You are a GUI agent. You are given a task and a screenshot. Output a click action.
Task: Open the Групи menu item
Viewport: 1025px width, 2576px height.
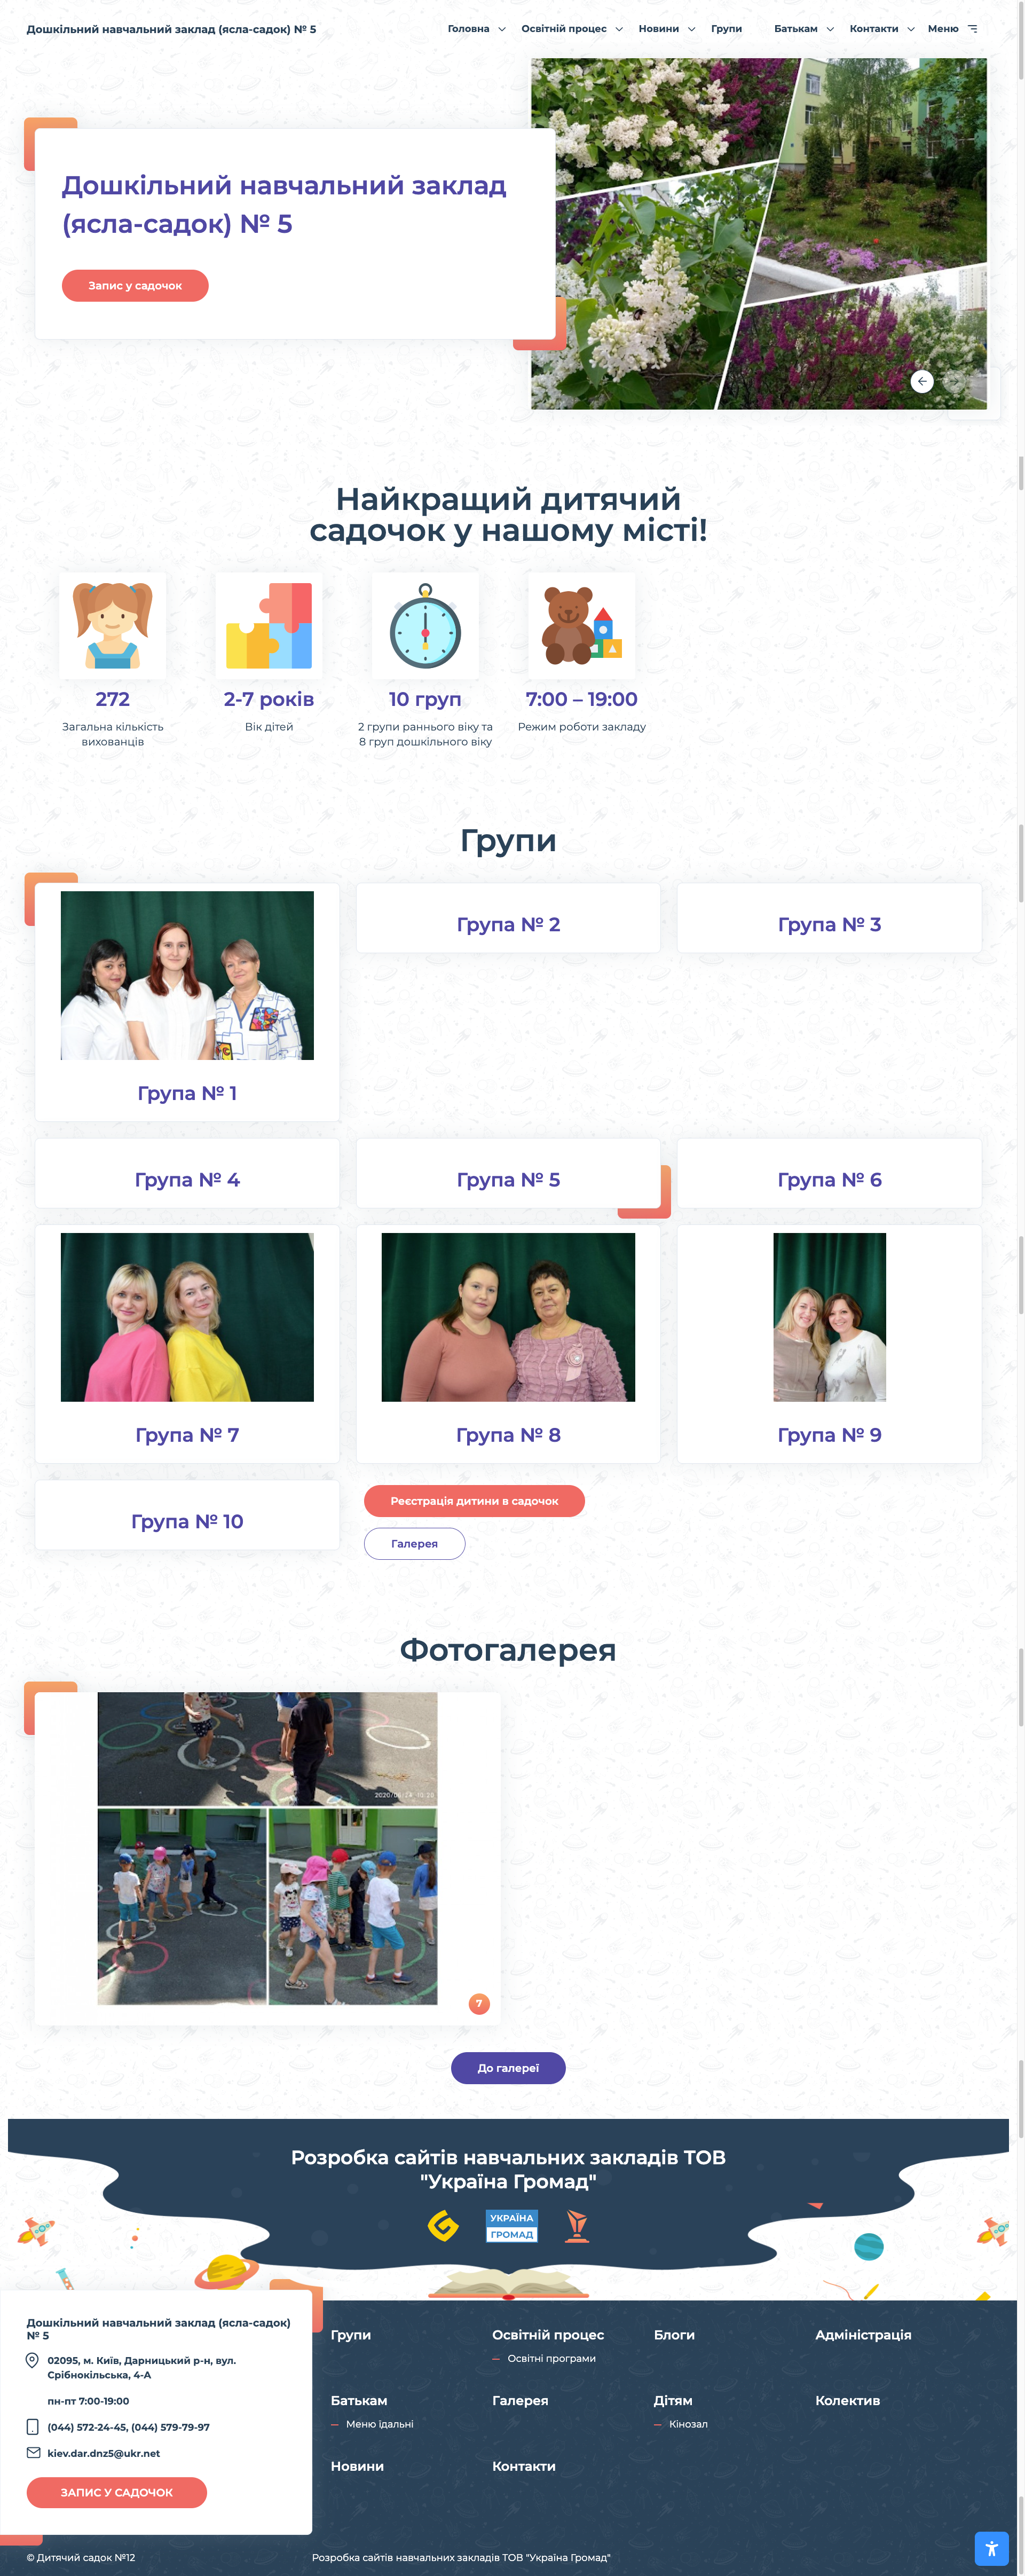726,29
